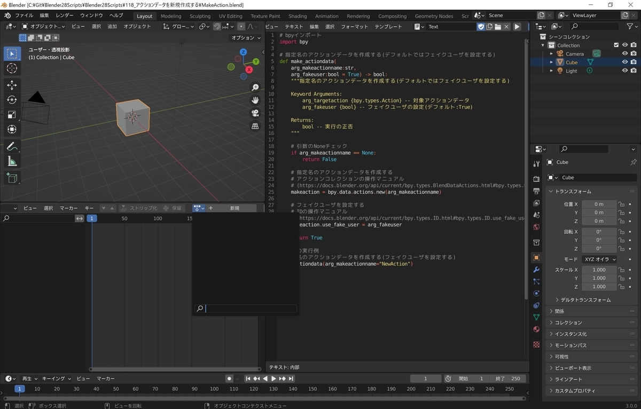Open the World properties tab
Screen dimensions: 641x409
pos(536,227)
